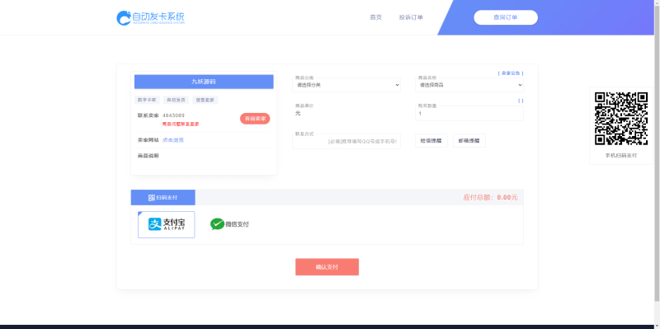This screenshot has width=660, height=329.
Task: Click the green WeChat Pay checkmark icon
Action: click(217, 224)
